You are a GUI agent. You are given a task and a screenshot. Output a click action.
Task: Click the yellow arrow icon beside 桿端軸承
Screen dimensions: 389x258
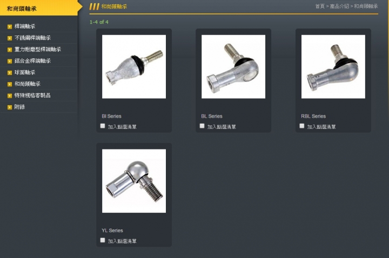[10, 27]
